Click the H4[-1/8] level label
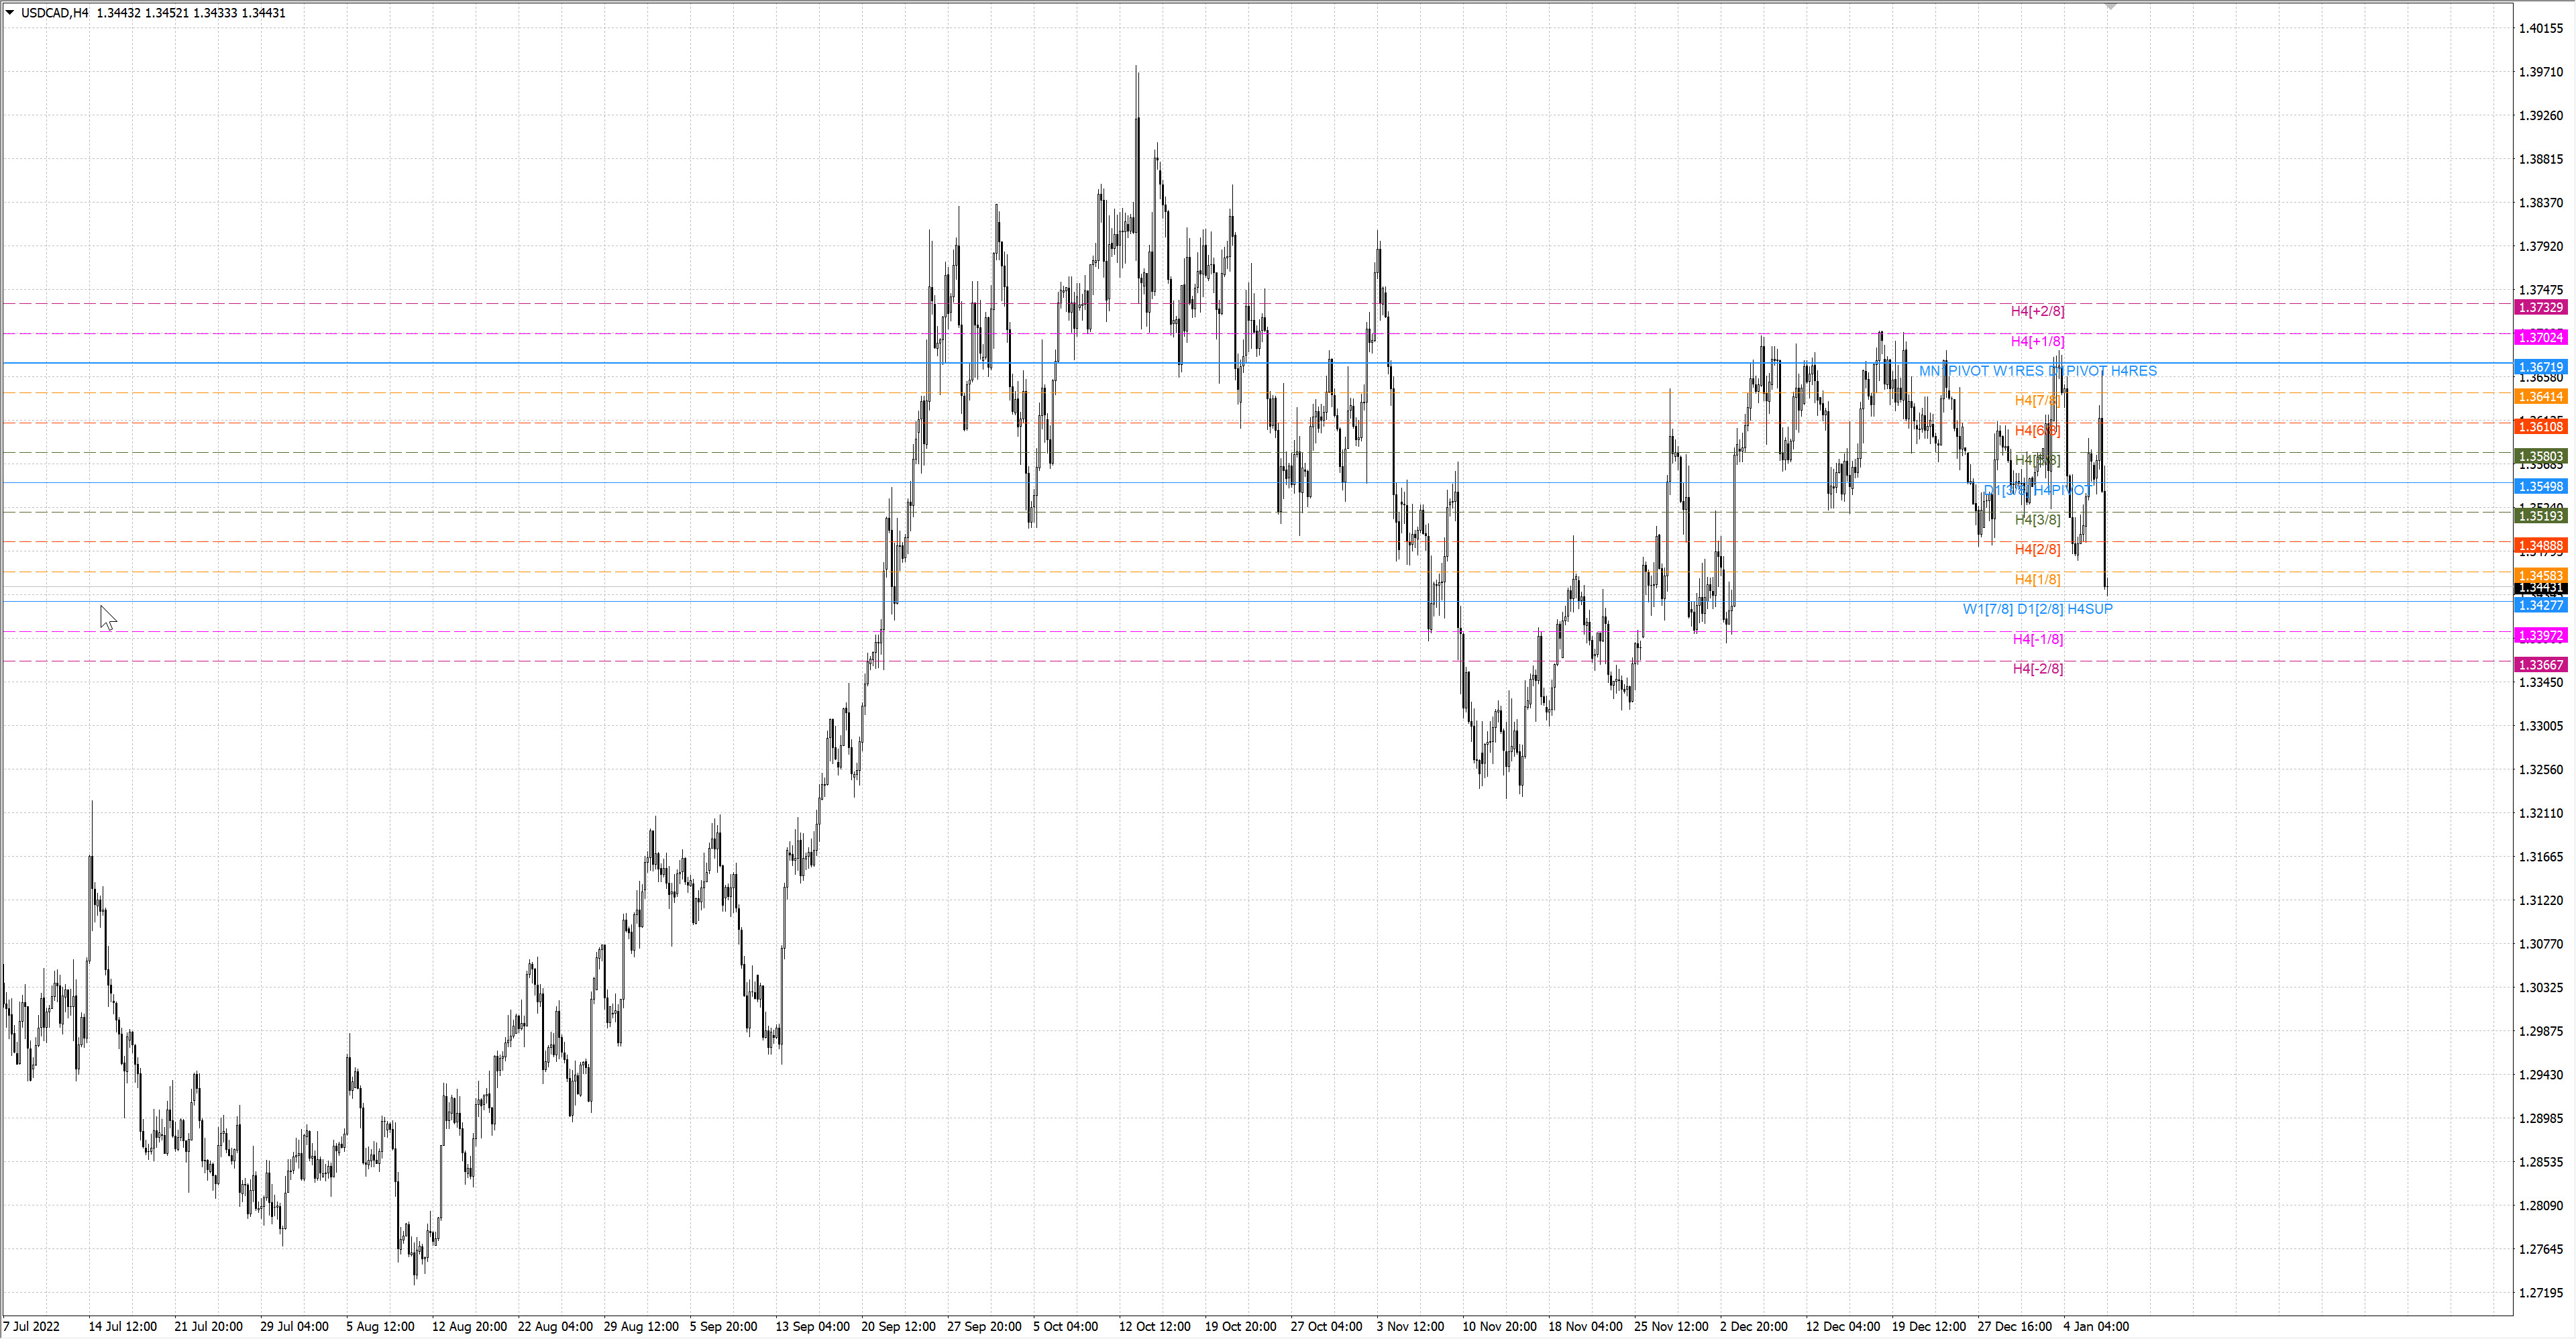 [2037, 639]
